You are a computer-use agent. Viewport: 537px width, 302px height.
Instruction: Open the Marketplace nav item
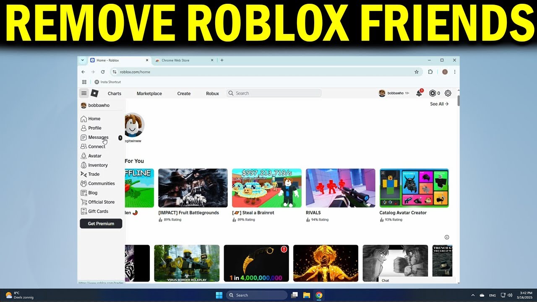(149, 94)
